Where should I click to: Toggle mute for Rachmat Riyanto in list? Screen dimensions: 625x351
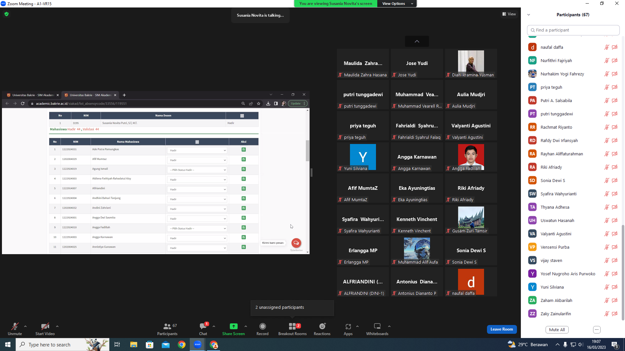click(606, 127)
